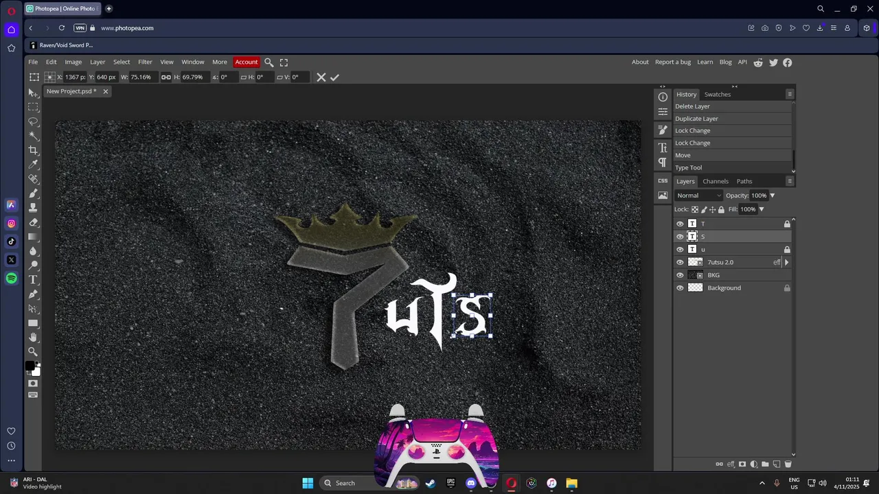Open the Layers panel options menu

[x=790, y=181]
